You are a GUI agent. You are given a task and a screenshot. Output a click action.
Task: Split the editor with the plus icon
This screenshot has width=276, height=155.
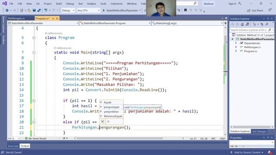(x=226, y=23)
